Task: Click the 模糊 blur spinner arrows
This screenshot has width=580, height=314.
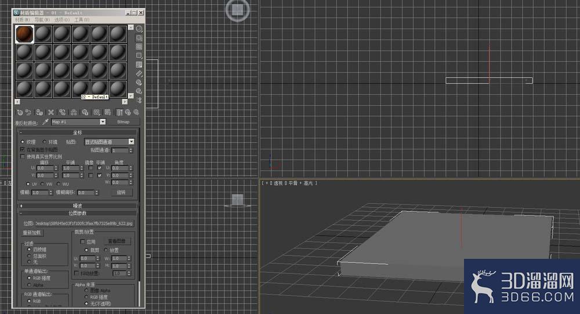Action: [x=50, y=193]
